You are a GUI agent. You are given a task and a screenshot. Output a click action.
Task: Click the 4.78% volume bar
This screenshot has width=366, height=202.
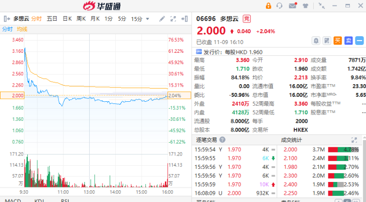(x=344, y=150)
